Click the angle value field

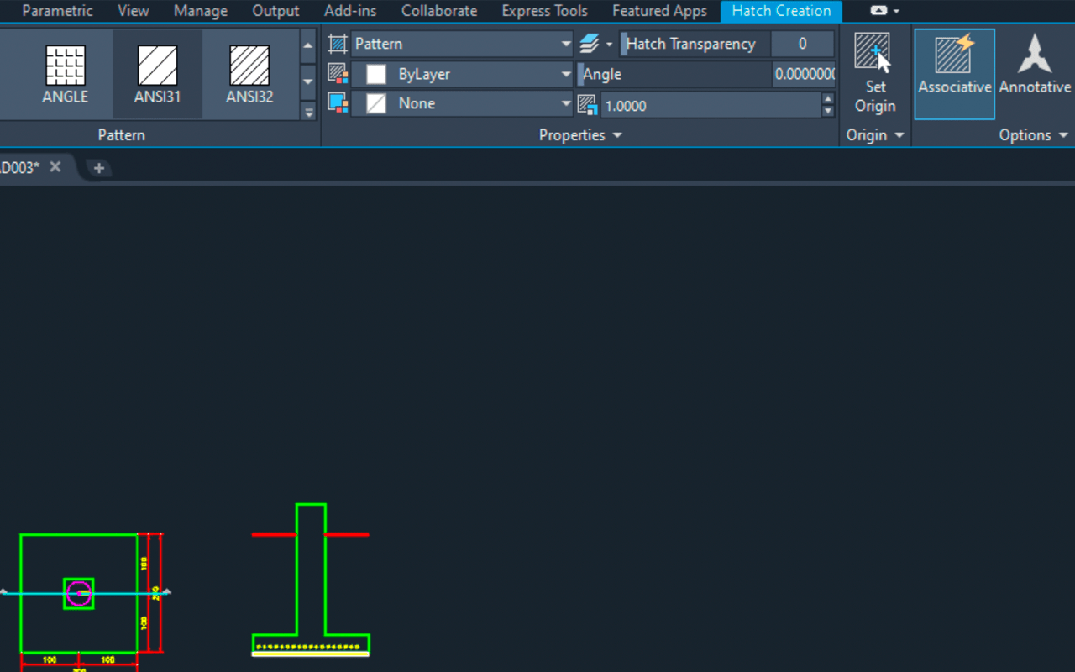coord(805,74)
